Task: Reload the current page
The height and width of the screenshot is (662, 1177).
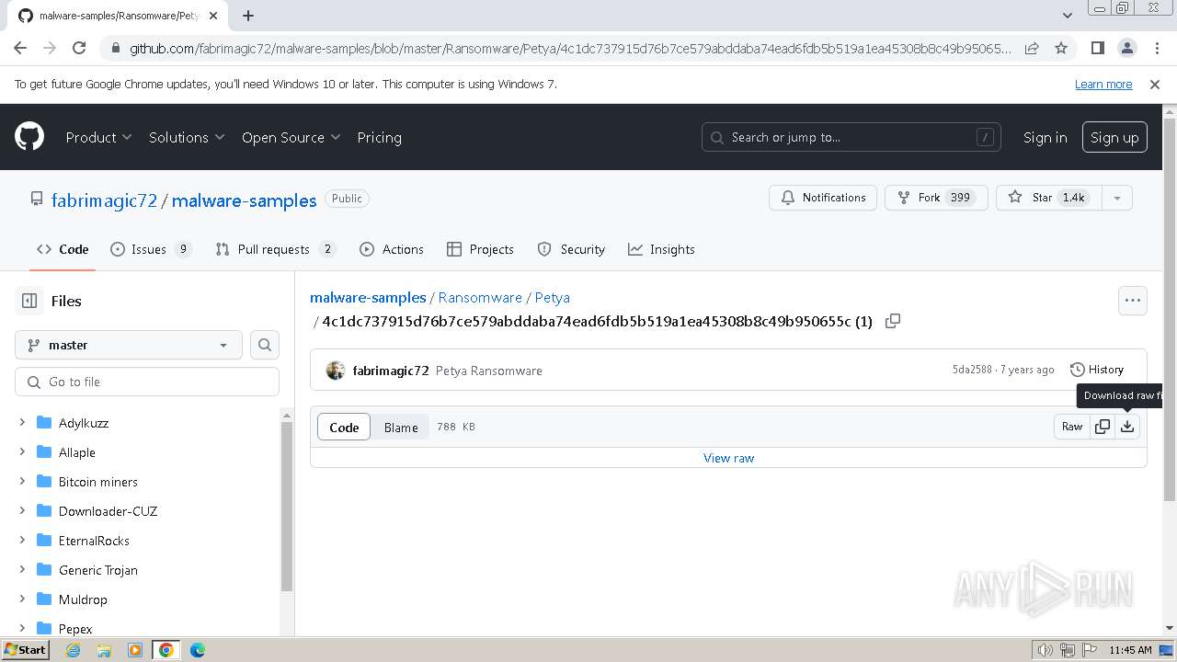Action: pos(79,48)
